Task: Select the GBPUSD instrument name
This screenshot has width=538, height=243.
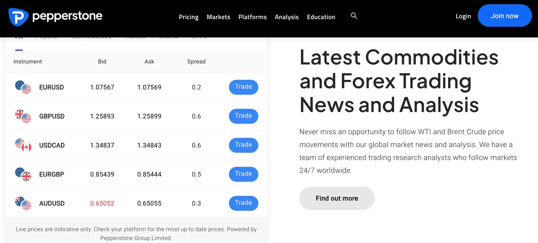Action: (x=52, y=116)
